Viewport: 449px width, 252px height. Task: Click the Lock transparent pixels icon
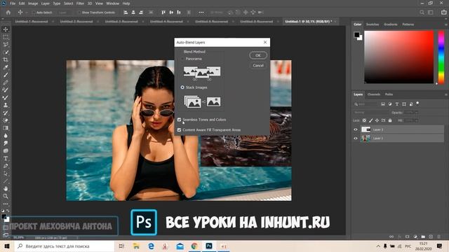point(364,120)
